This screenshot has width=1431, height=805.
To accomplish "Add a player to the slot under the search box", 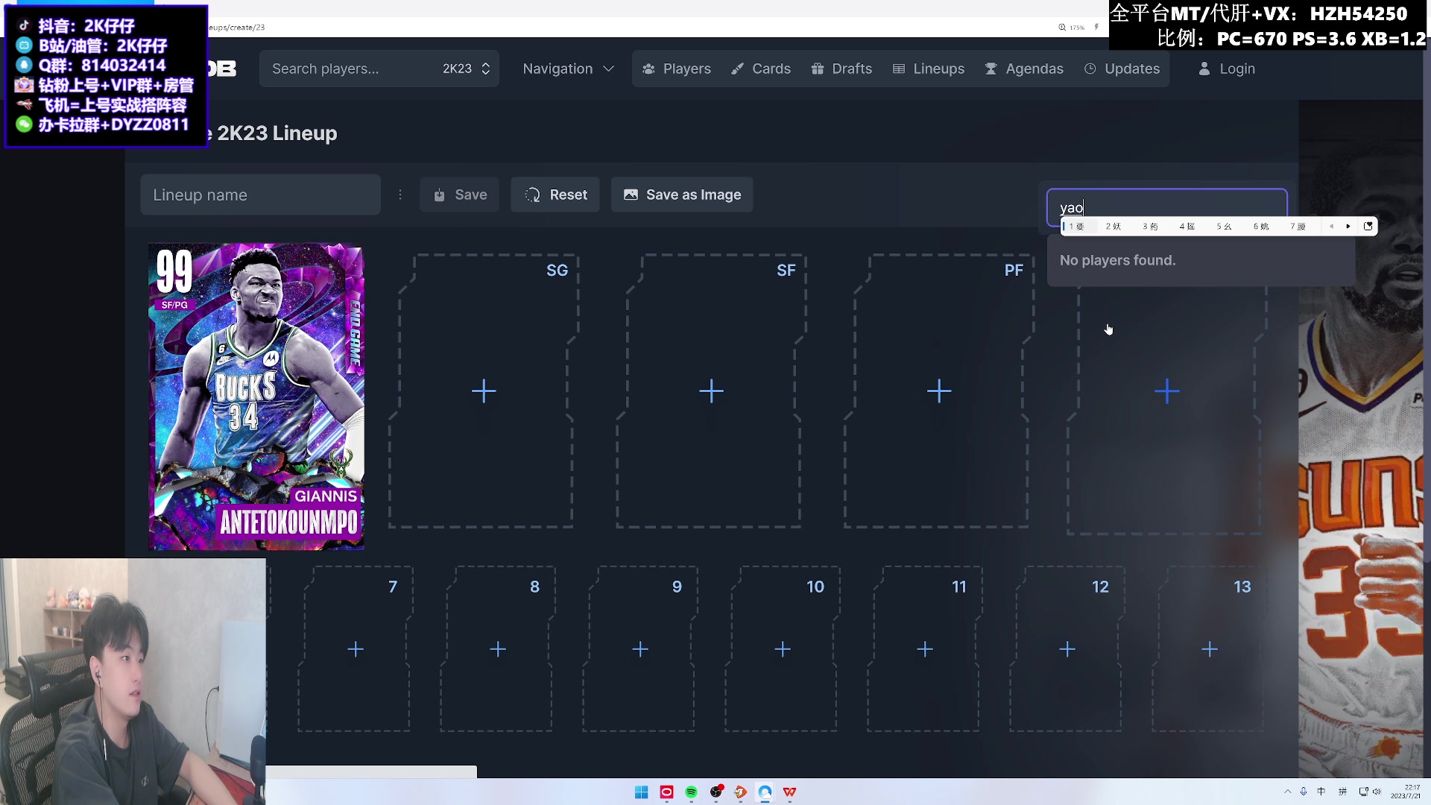I will (1167, 391).
